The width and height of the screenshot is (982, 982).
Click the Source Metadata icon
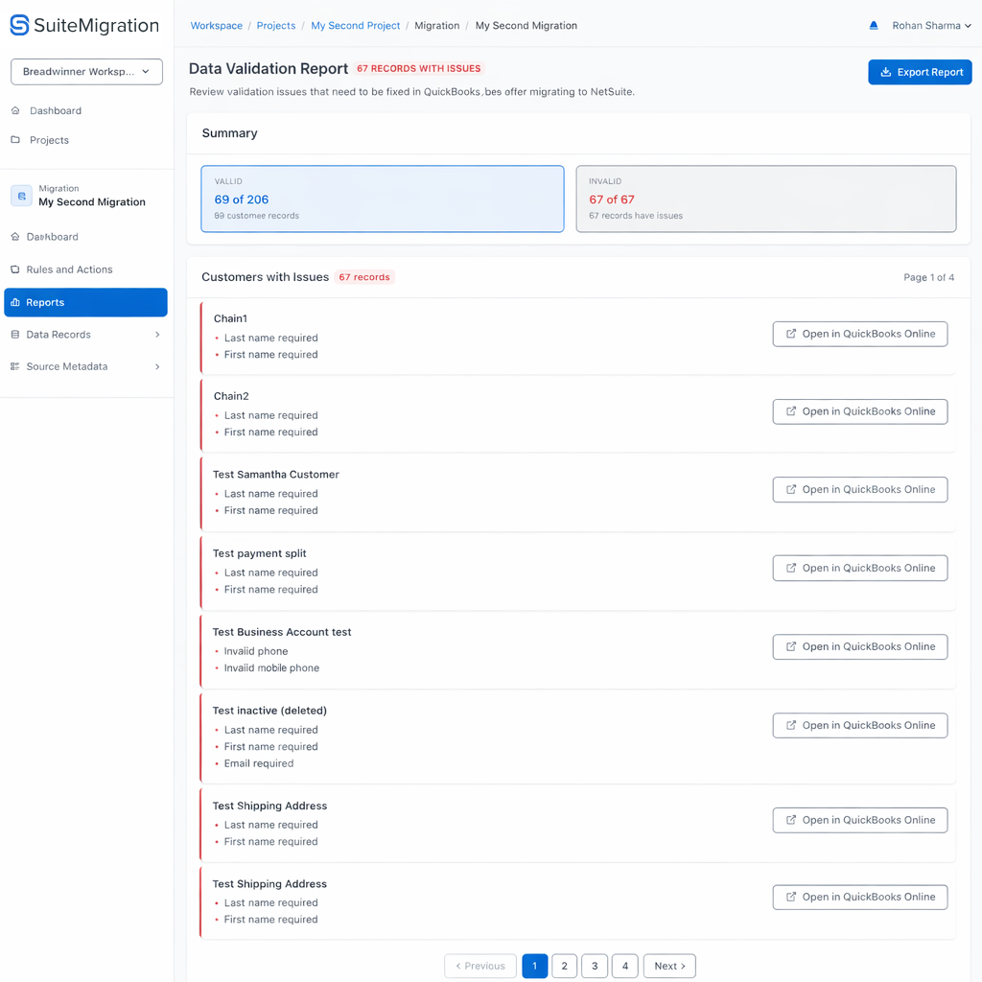point(15,366)
